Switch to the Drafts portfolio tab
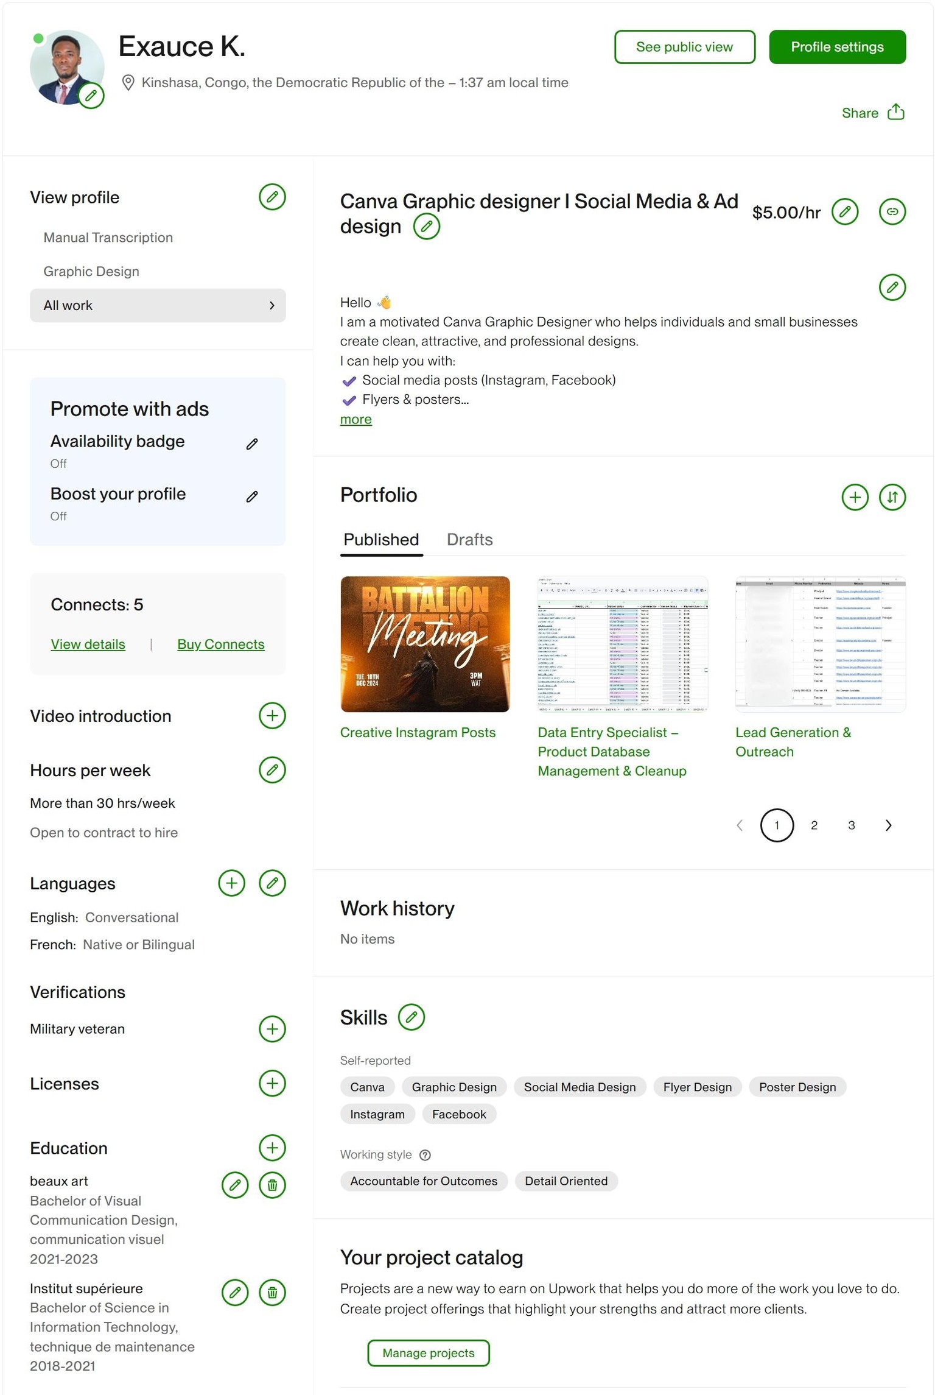The image size is (935, 1395). (x=469, y=540)
